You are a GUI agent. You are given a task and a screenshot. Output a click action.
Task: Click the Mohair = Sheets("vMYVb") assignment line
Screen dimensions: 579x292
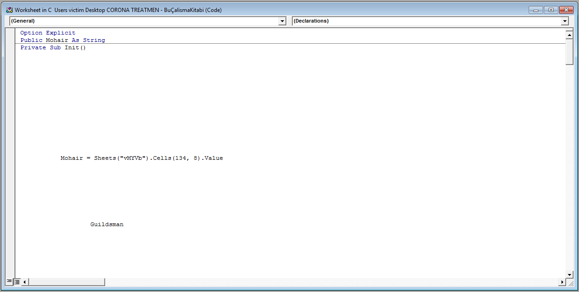[x=142, y=158]
